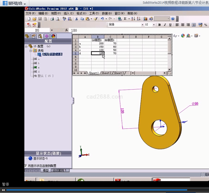Switch to the FeatureManager design tree tab

click(x=27, y=36)
